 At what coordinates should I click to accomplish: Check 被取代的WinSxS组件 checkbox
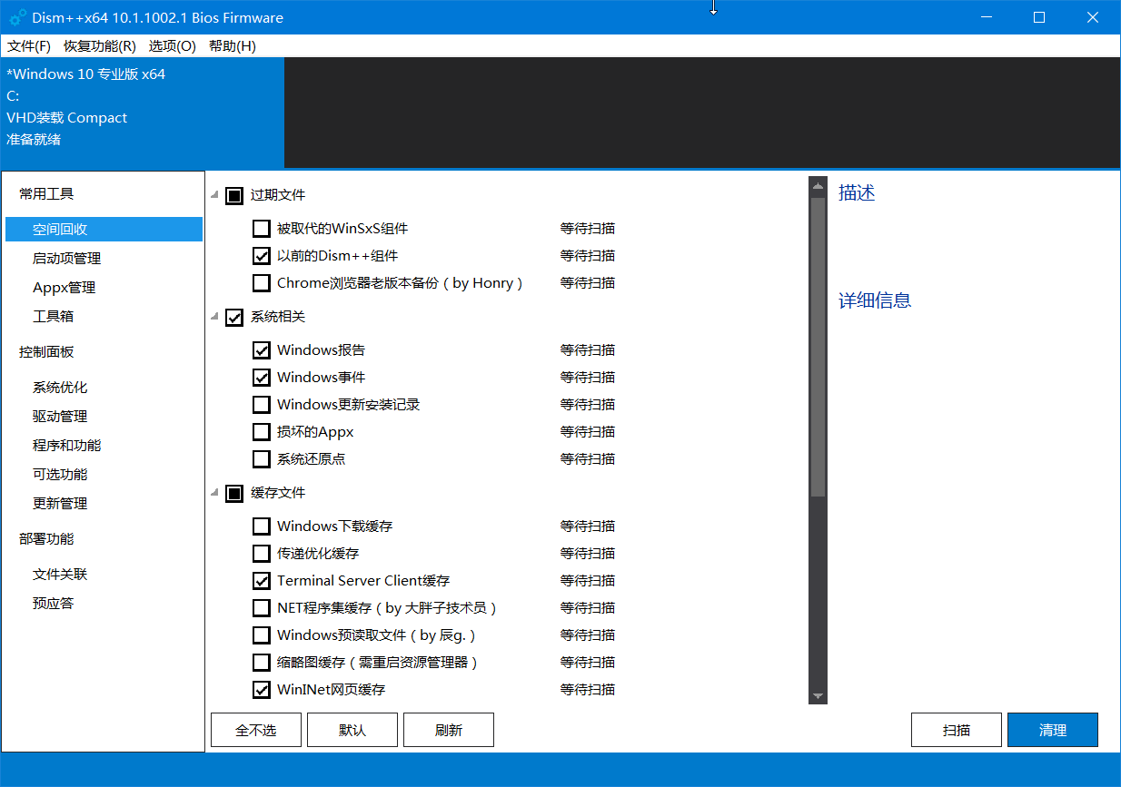[262, 229]
